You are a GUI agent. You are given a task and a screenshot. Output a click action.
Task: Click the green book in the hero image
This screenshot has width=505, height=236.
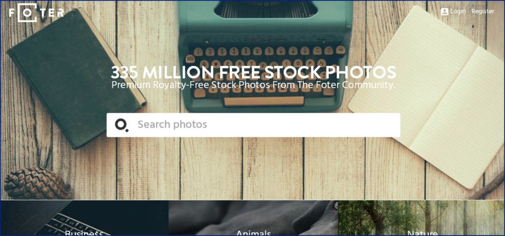pyautogui.click(x=76, y=78)
